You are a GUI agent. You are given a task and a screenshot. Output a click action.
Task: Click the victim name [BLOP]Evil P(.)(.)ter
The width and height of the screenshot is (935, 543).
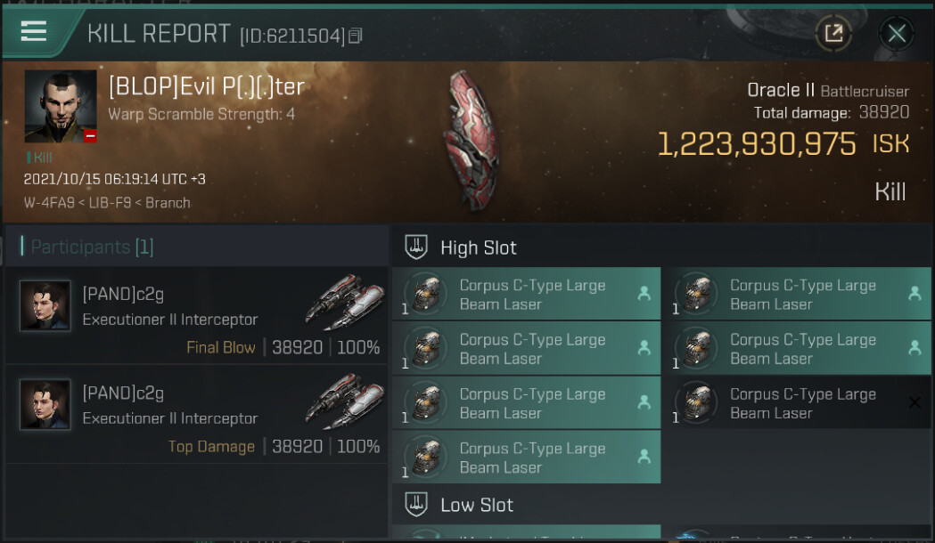point(206,86)
